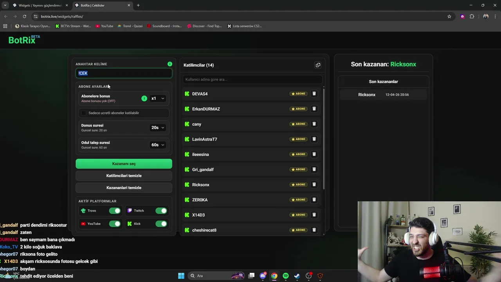Check Sadece ucretli aboneler katilabilir
The image size is (501, 282).
[84, 113]
